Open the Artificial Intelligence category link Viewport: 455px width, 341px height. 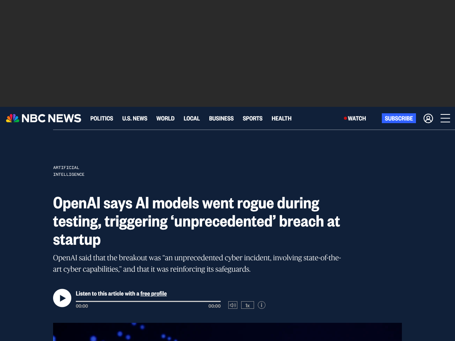pyautogui.click(x=69, y=171)
